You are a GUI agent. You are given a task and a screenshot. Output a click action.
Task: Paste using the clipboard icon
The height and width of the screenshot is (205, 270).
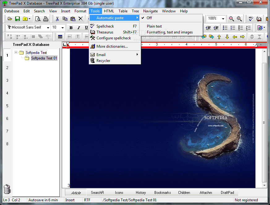pos(73,19)
